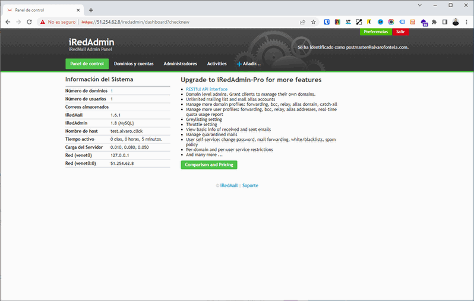Click the Comparison and Pricing button
This screenshot has height=301, width=474.
209,165
